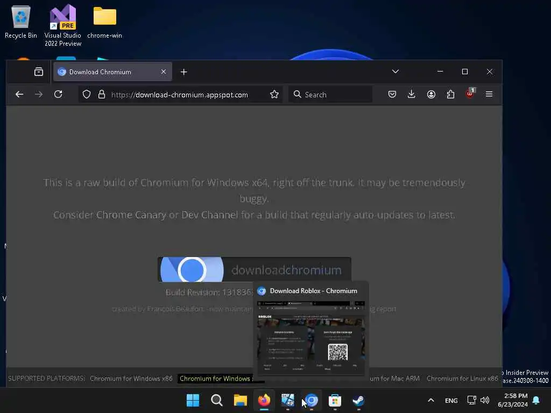This screenshot has height=413, width=551.
Task: Open the uBlock Origin extension icon
Action: click(470, 94)
